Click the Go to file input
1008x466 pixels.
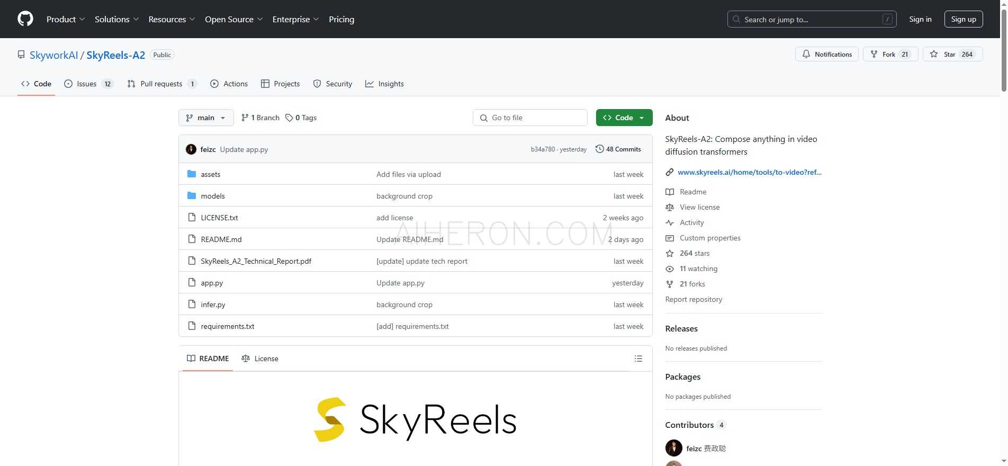(x=530, y=118)
